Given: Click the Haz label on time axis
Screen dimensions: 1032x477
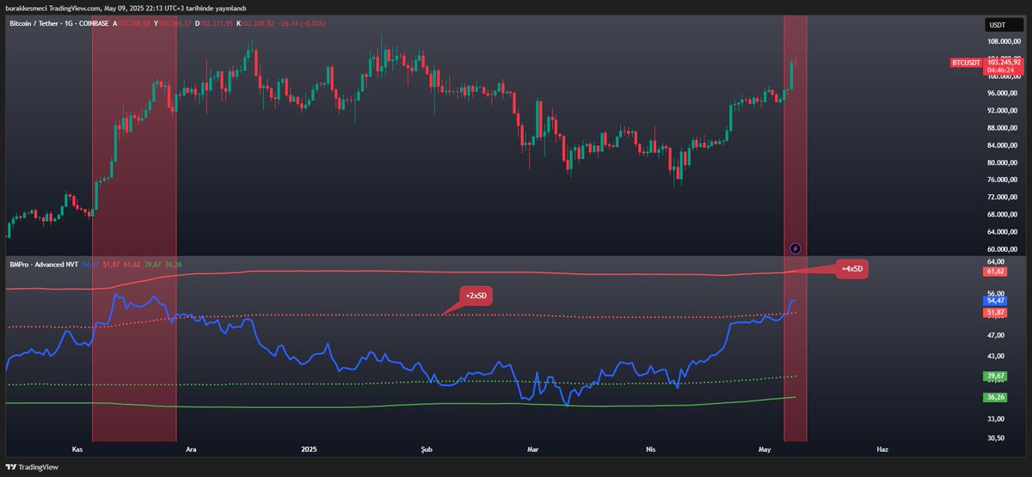Looking at the screenshot, I should (881, 449).
